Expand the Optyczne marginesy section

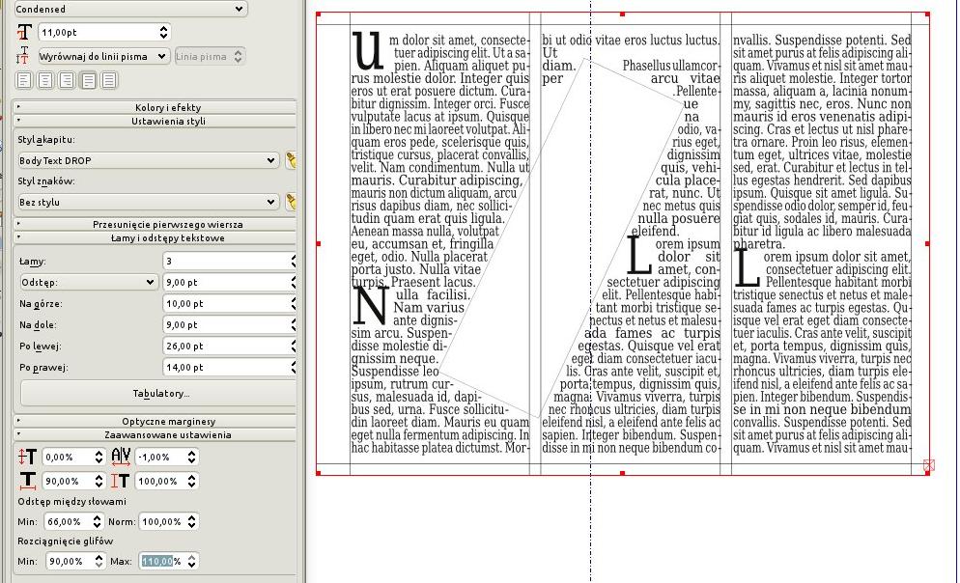(x=155, y=421)
